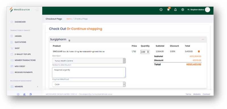227x109 pixels.
Task: Click the Home breadcrumb link
Action: [69, 19]
